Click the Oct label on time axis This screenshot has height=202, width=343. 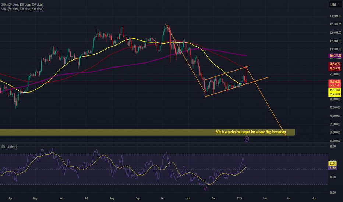point(163,197)
